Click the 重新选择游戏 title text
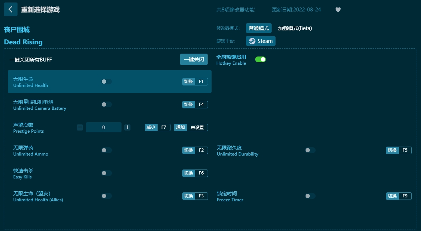The height and width of the screenshot is (231, 421). [x=40, y=10]
